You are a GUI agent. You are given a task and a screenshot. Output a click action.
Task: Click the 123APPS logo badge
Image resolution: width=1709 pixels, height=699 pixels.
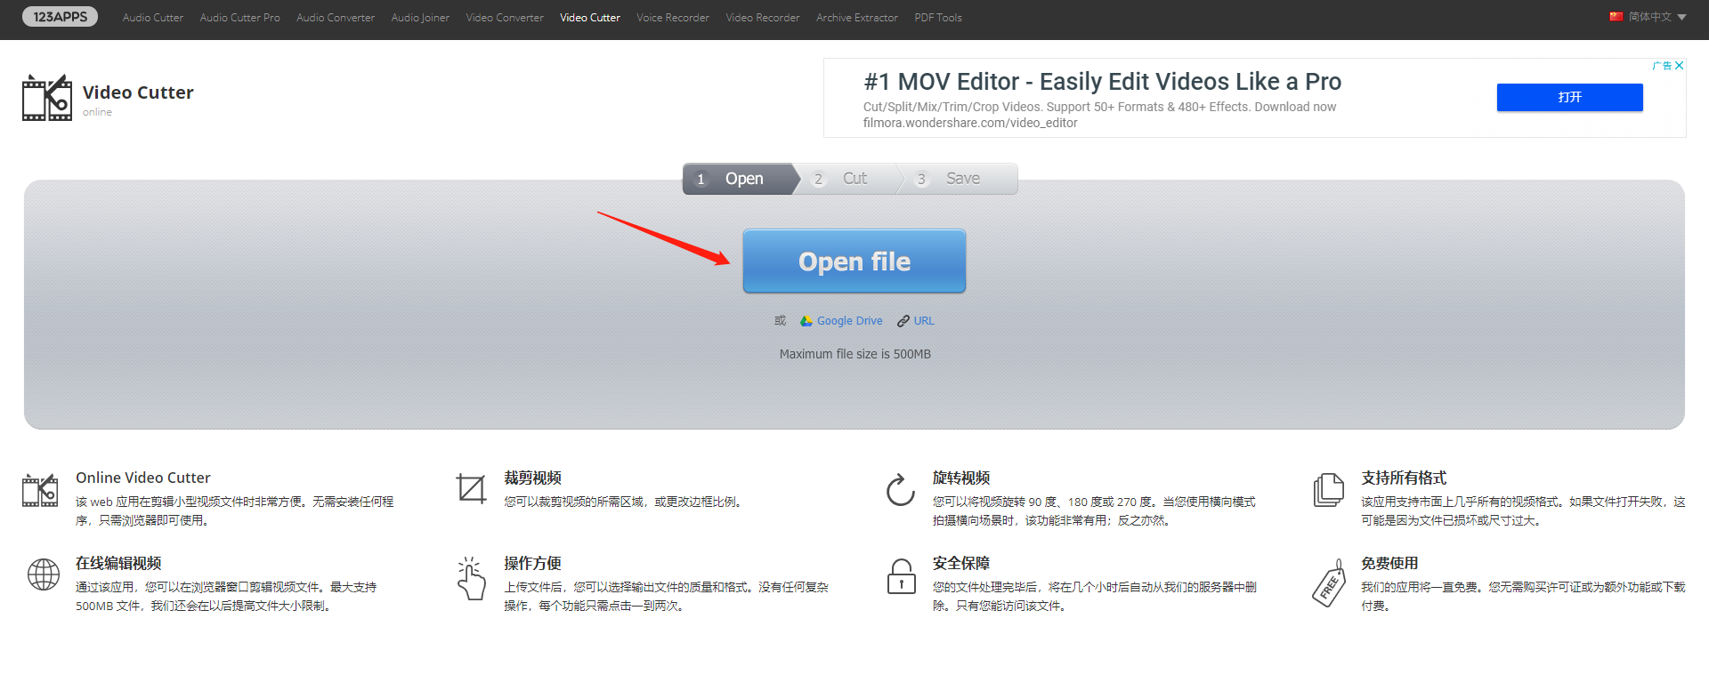click(x=60, y=17)
